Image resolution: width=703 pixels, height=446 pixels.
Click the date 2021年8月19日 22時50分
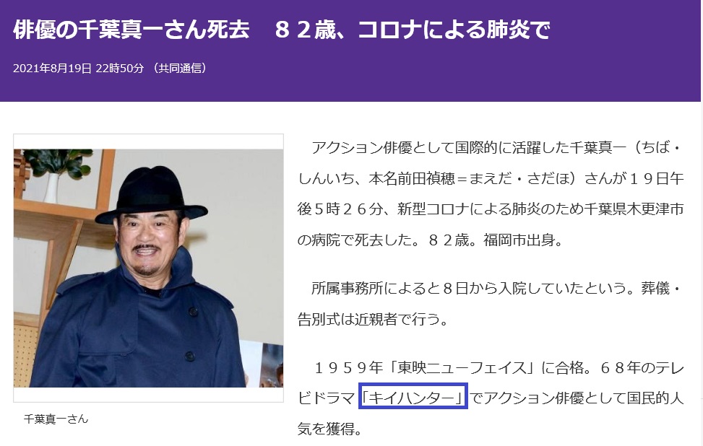click(78, 69)
